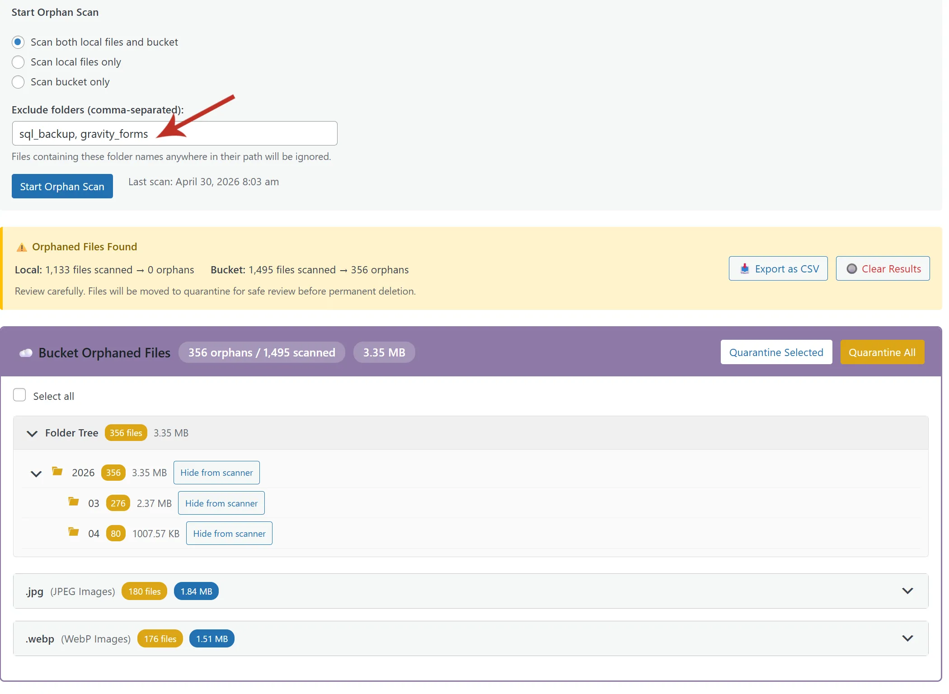Click the 2026 folder icon
The height and width of the screenshot is (694, 949).
[x=57, y=472]
